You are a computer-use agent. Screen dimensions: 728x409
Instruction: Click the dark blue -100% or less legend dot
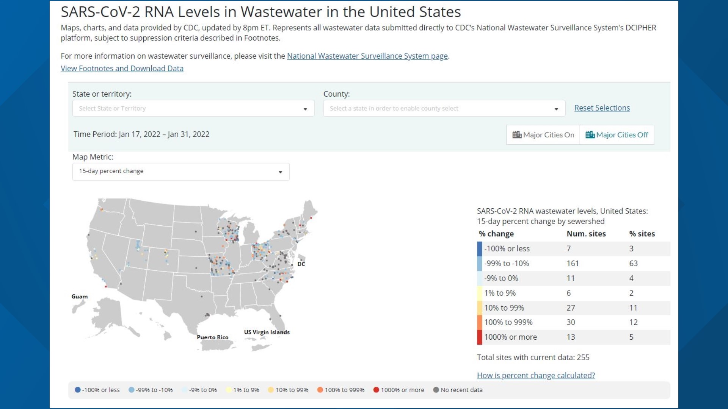coord(77,390)
